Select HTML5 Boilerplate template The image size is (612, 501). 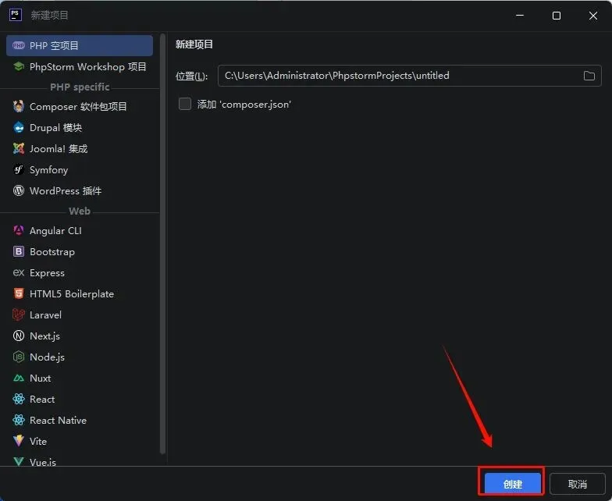coord(80,293)
